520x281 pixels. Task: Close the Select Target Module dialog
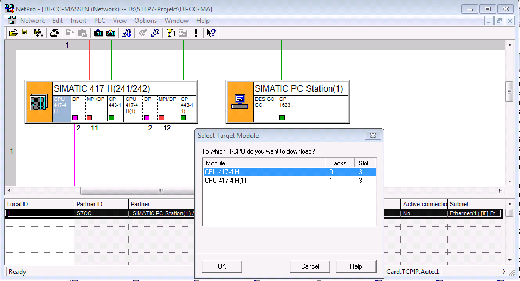[373, 135]
